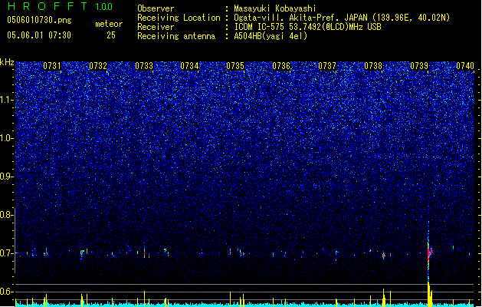Click the 0734 time marker
Viewport: 482px width, 307px height.
pos(189,66)
